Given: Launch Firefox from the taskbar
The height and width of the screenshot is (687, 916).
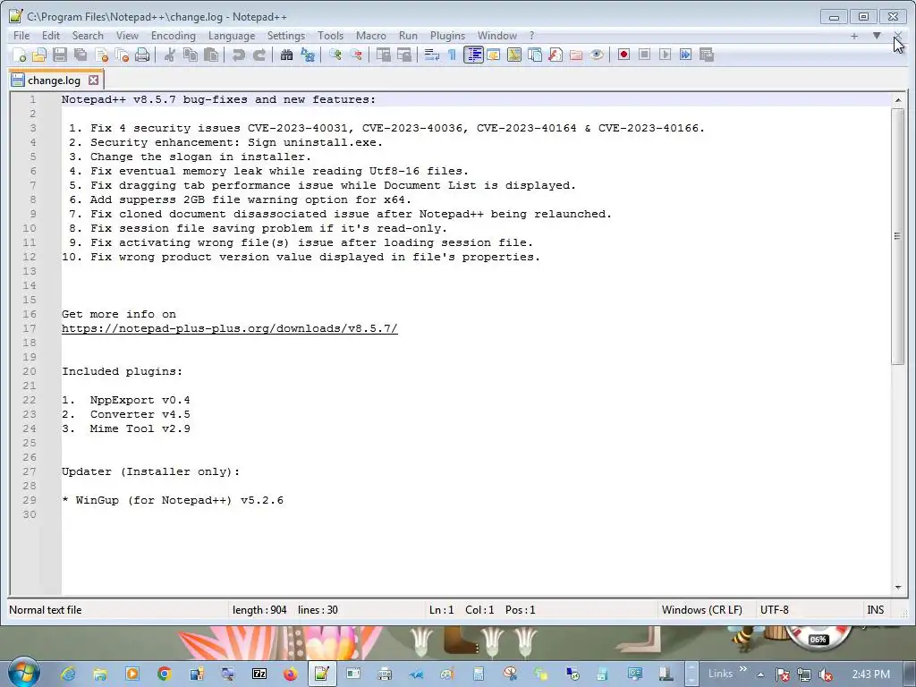Looking at the screenshot, I should point(291,674).
